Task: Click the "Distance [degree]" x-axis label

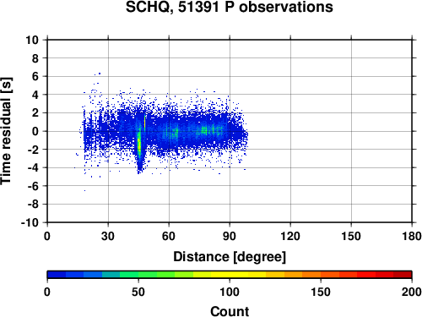Action: click(230, 257)
